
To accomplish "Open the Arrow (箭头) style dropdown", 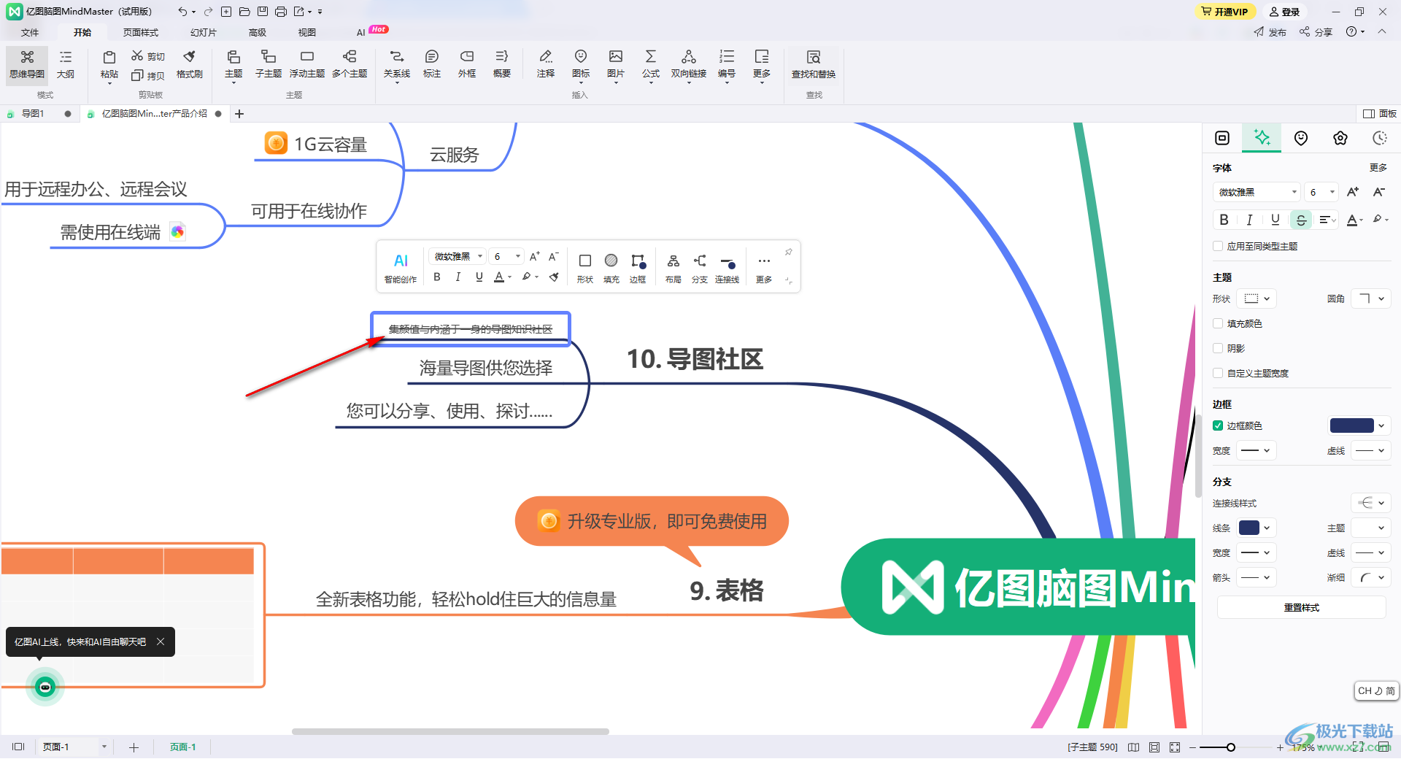I will pyautogui.click(x=1257, y=577).
